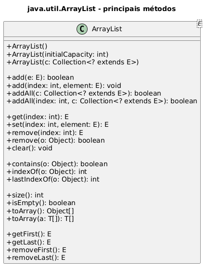This screenshot has width=206, height=269.
Task: Select lastIndexOf(o: Object): int method
Action: pos(53,179)
